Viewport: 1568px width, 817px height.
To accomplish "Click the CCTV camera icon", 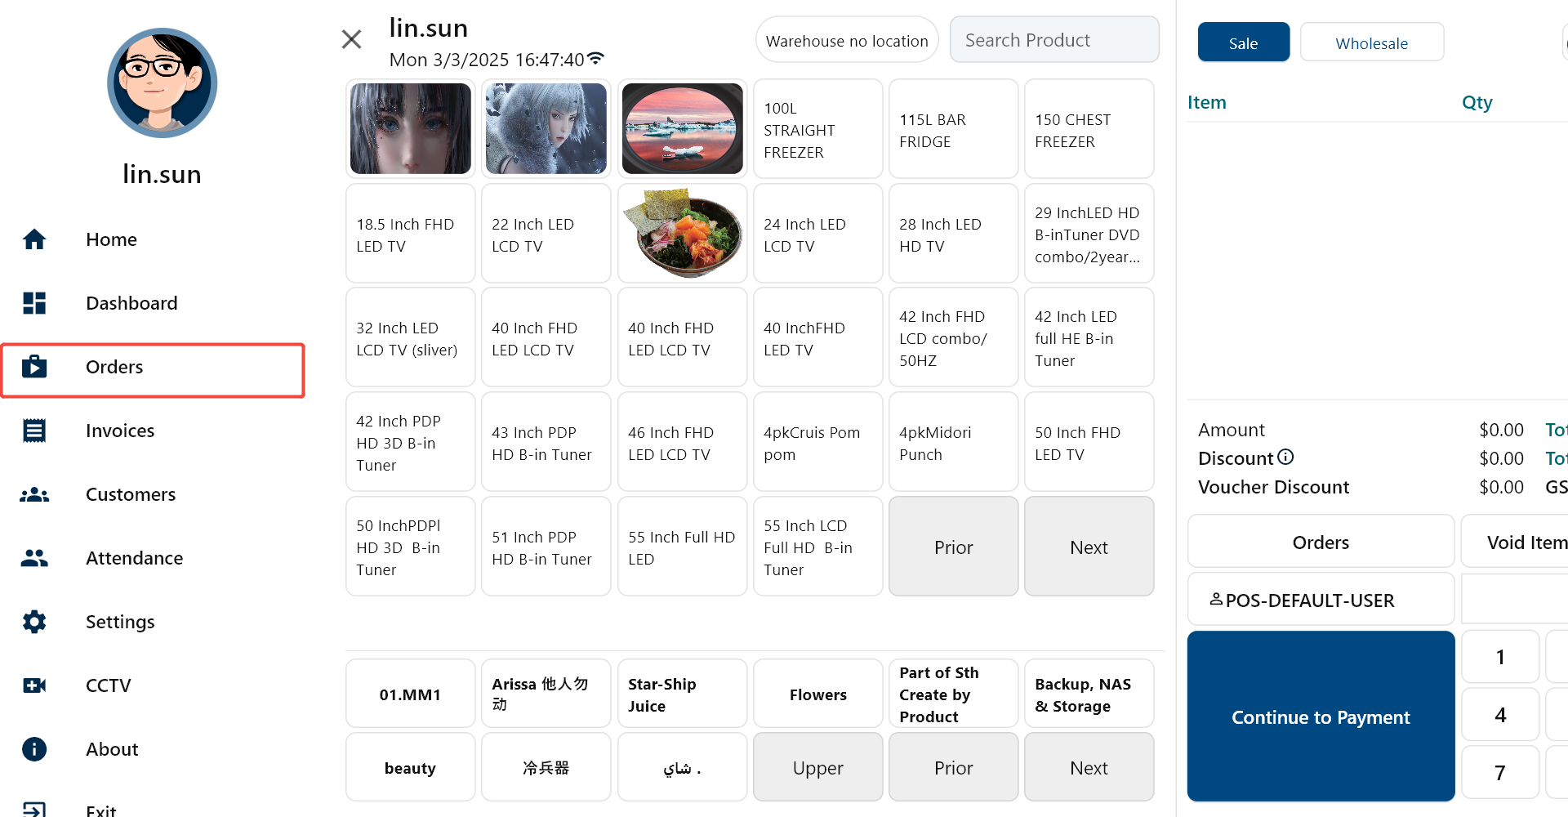I will (x=34, y=685).
